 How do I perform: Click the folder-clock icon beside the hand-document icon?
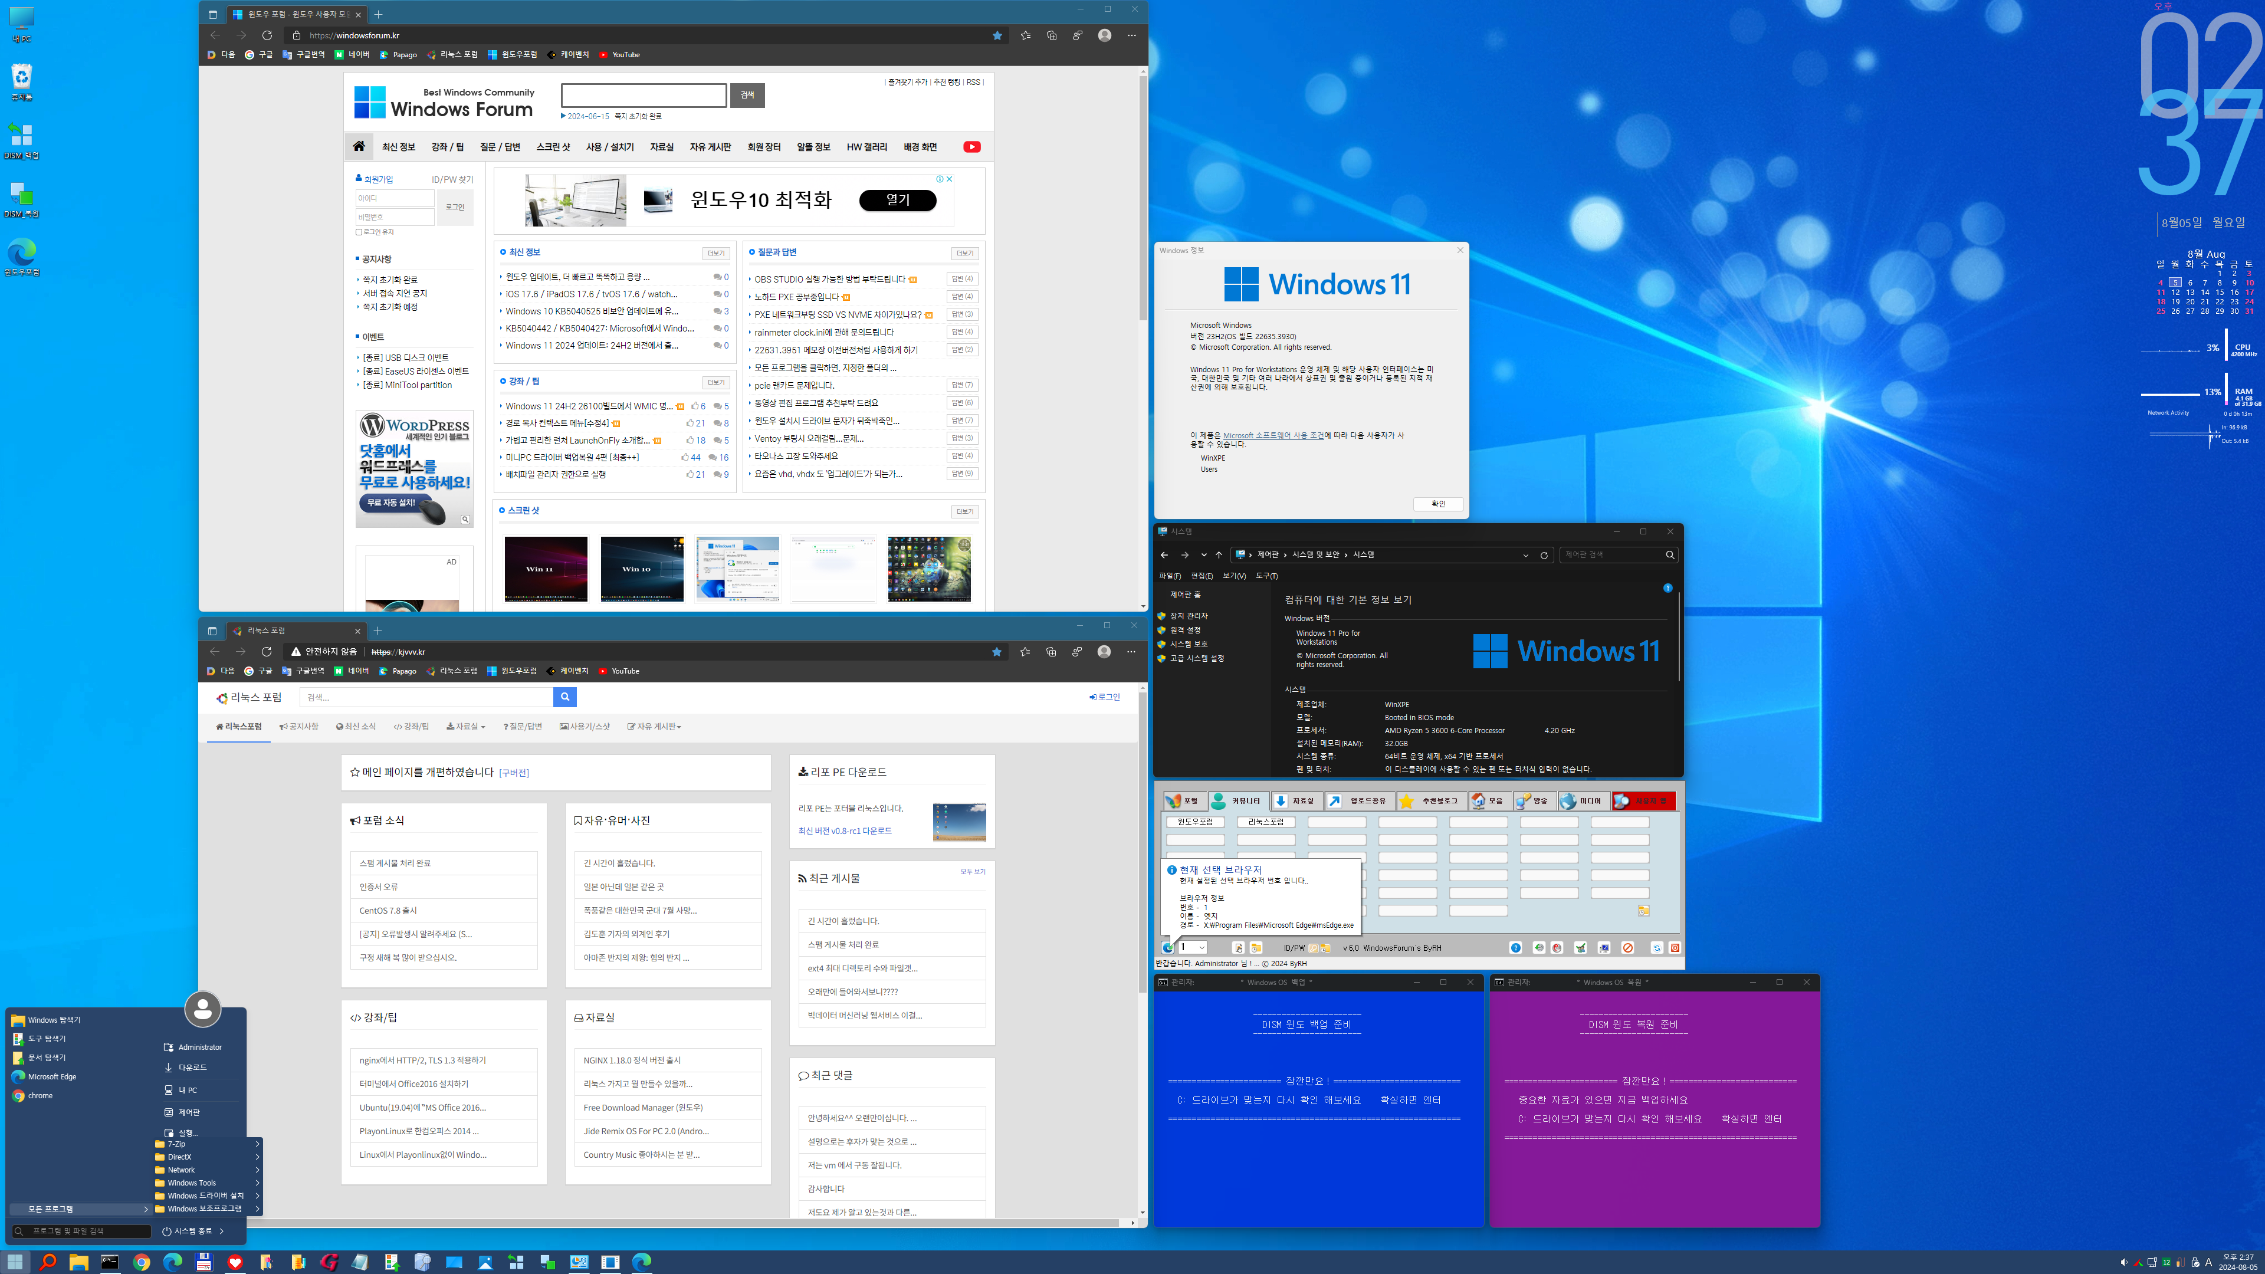[x=1256, y=948]
